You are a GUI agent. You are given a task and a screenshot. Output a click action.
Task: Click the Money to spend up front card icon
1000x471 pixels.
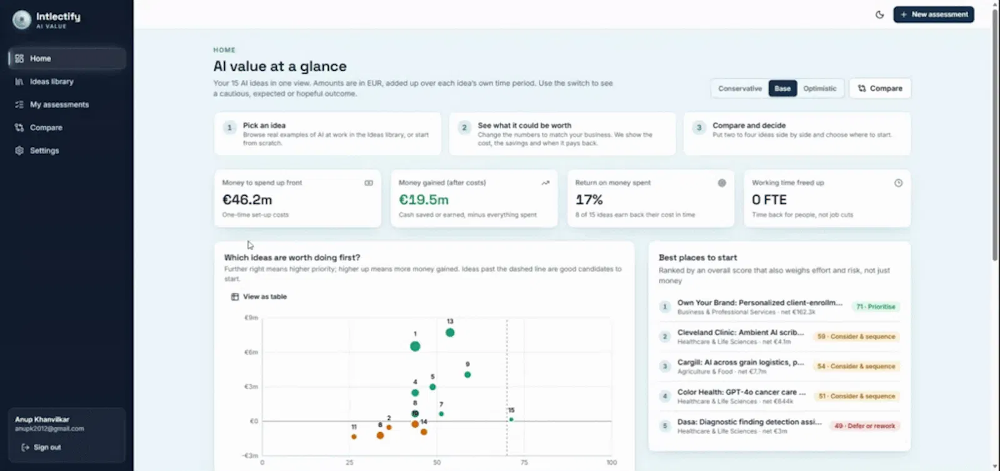(x=369, y=183)
